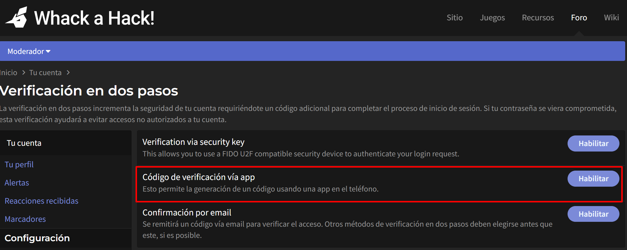This screenshot has width=627, height=250.
Task: Open the Wiki navigation link
Action: pyautogui.click(x=611, y=18)
